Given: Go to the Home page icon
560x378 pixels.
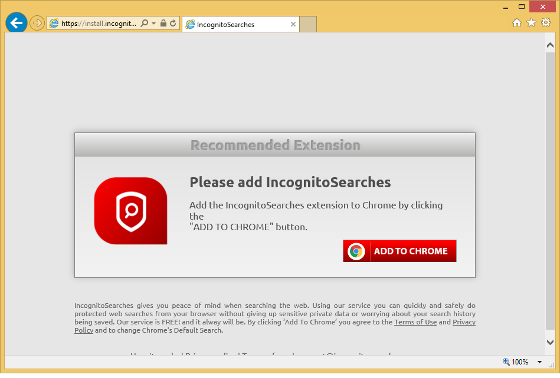Looking at the screenshot, I should (517, 23).
